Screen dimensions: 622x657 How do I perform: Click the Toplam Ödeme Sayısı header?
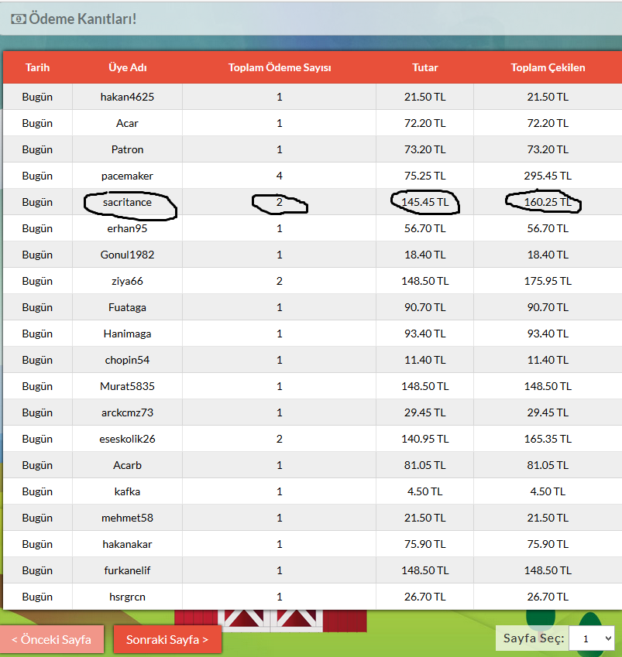(280, 67)
